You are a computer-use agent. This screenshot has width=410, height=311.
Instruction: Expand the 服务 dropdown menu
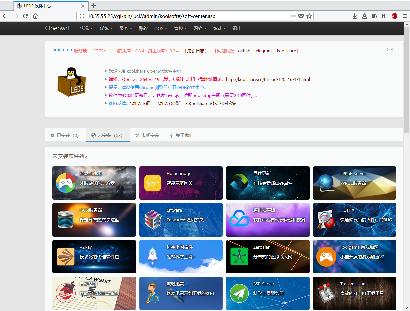[x=126, y=28]
